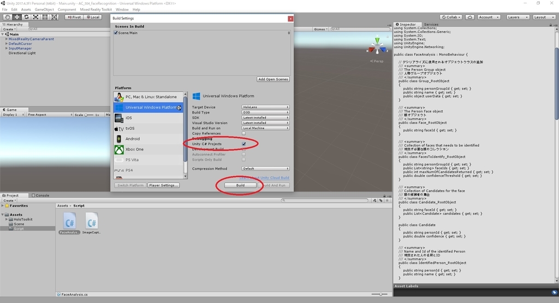This screenshot has height=303, width=559.
Task: Switch to the Services tab
Action: pyautogui.click(x=431, y=25)
